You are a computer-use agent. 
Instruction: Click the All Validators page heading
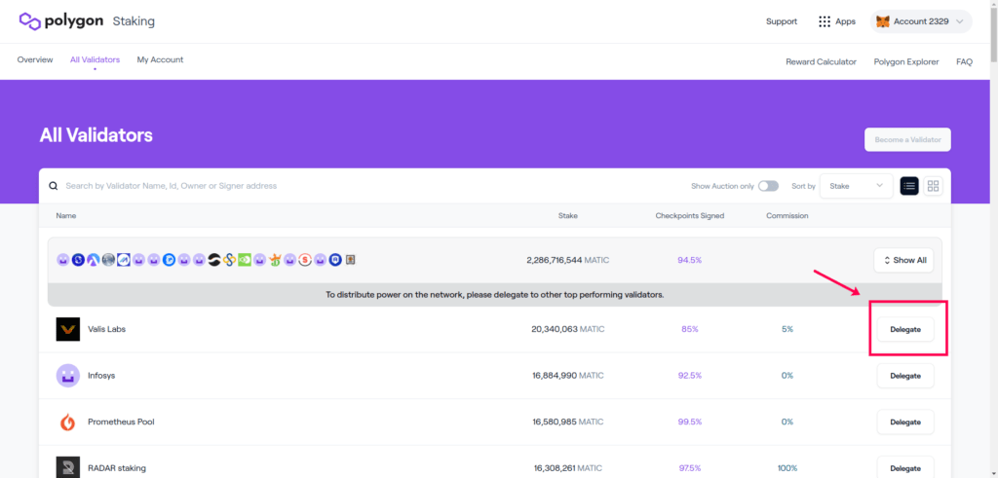(x=96, y=134)
